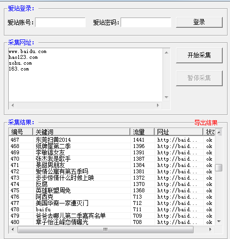Select row 英雄联盟周免
Viewport: 230px width, 239px height.
tap(112, 190)
